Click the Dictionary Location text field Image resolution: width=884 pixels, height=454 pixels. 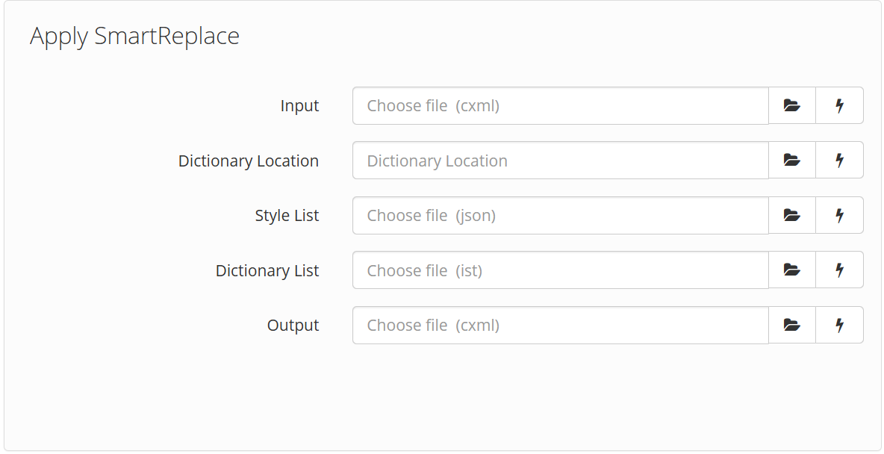[x=560, y=160]
